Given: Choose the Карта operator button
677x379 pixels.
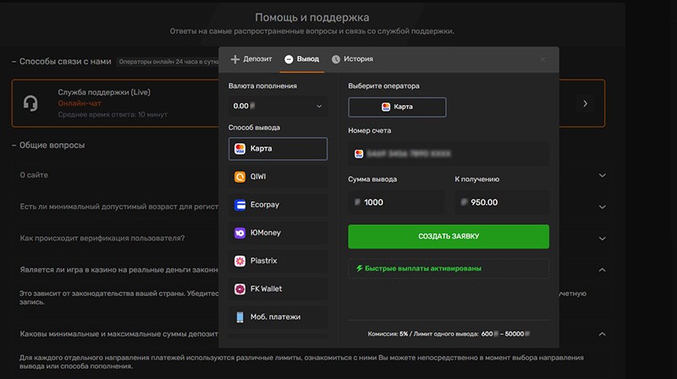Looking at the screenshot, I should point(397,107).
